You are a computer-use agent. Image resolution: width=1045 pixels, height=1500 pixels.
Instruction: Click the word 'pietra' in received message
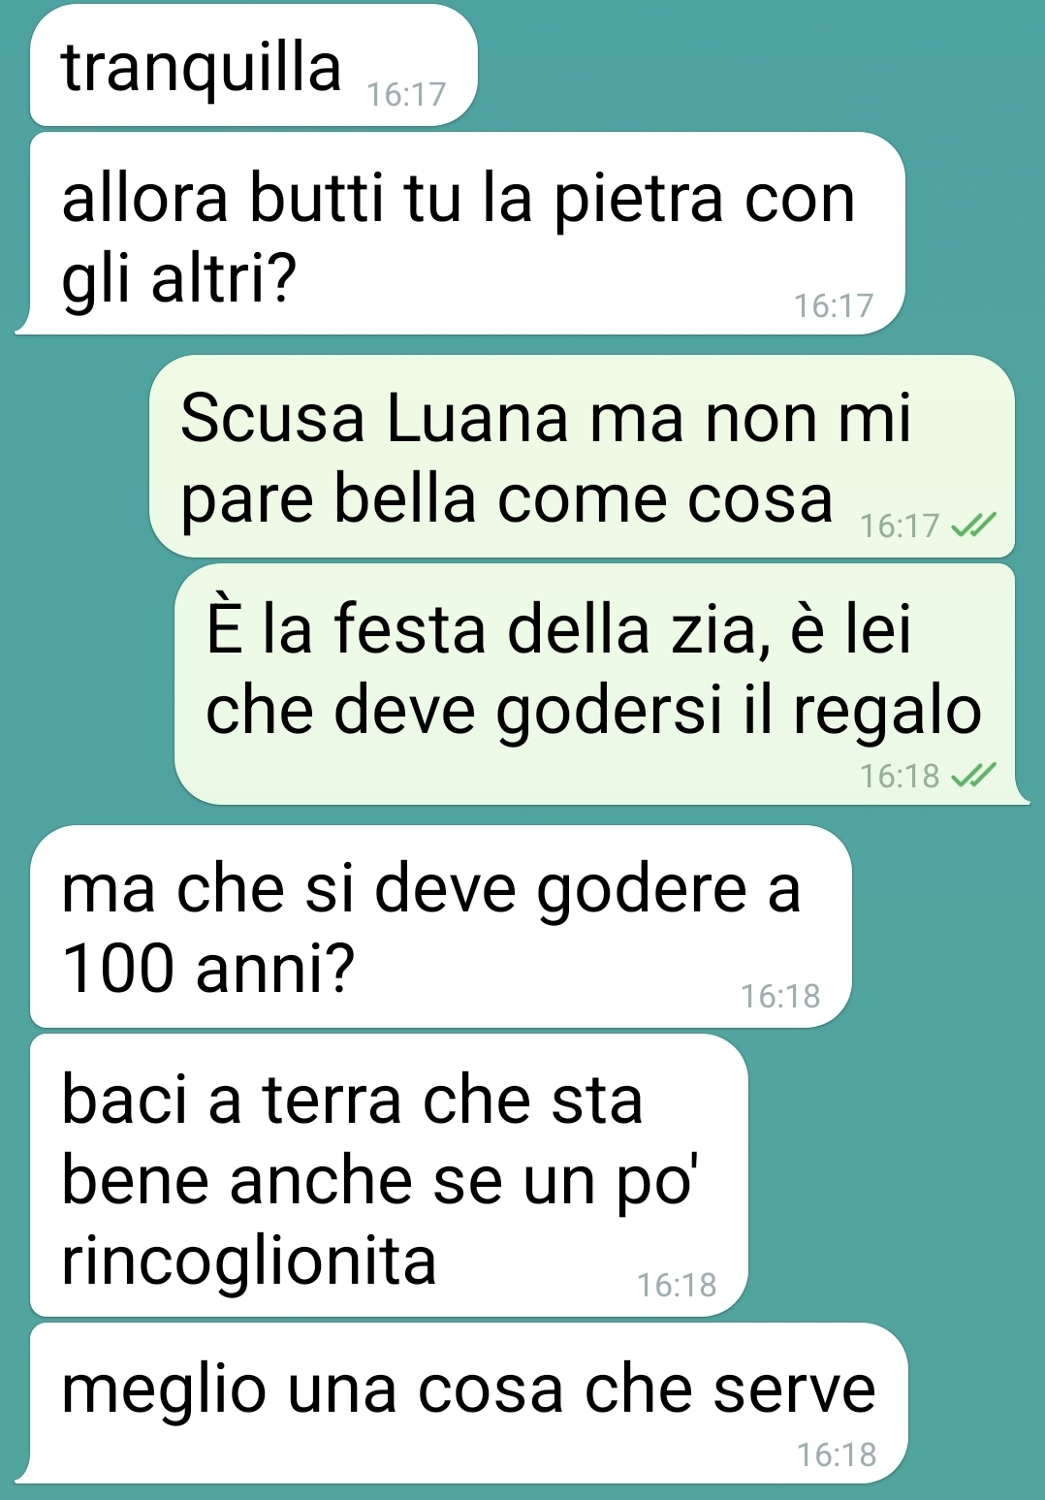pos(639,201)
